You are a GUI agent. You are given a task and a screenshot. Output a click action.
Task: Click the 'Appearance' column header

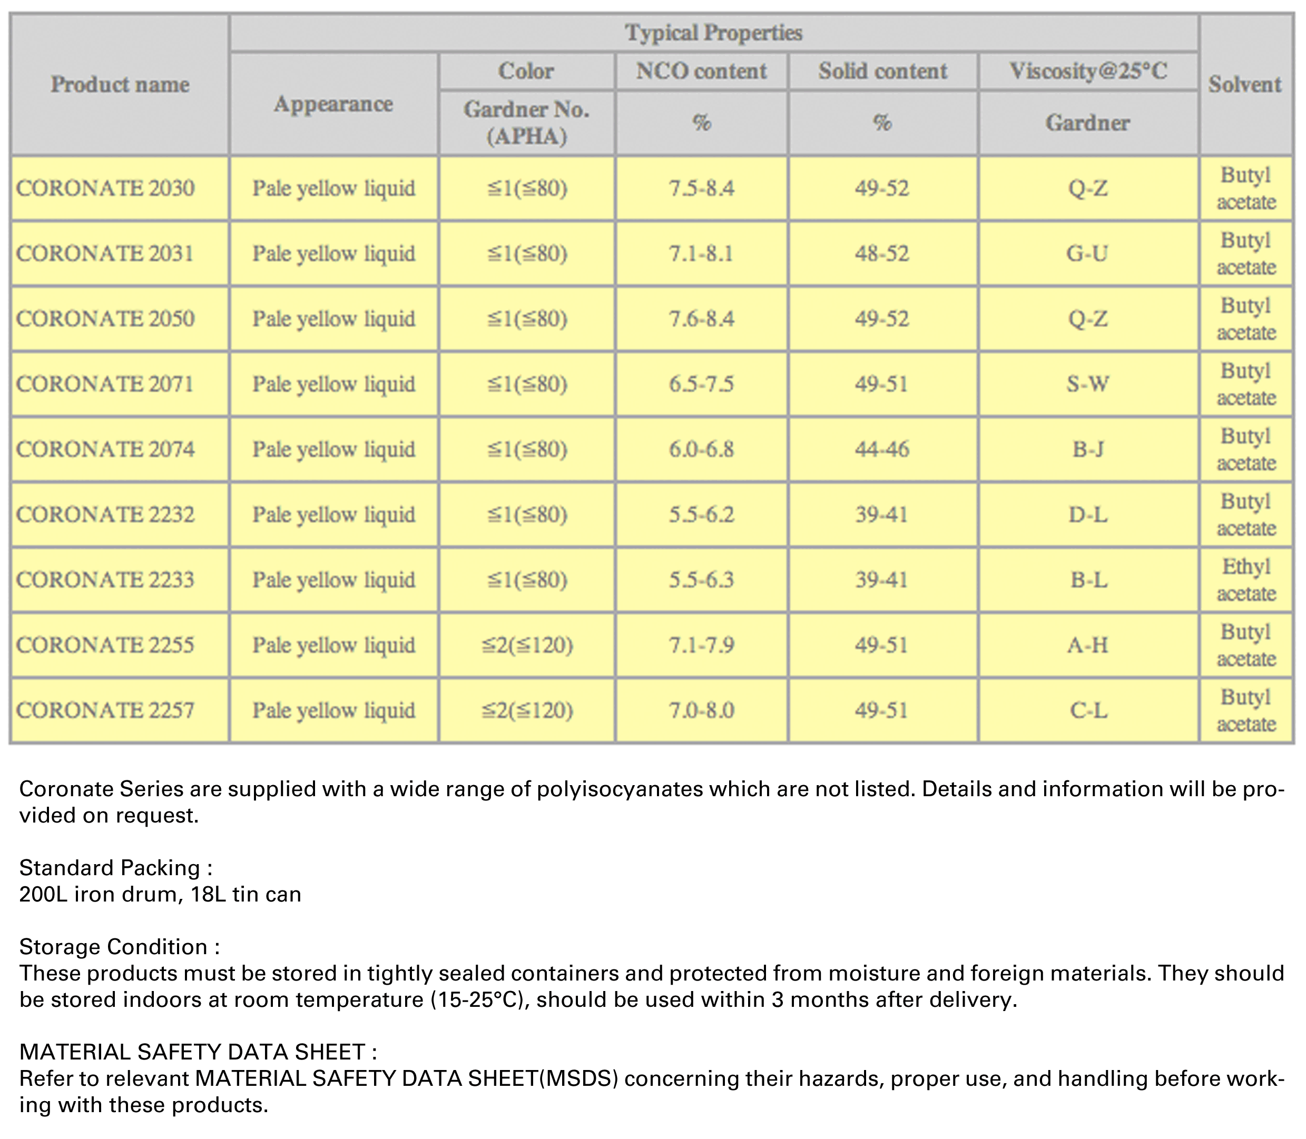click(x=334, y=104)
